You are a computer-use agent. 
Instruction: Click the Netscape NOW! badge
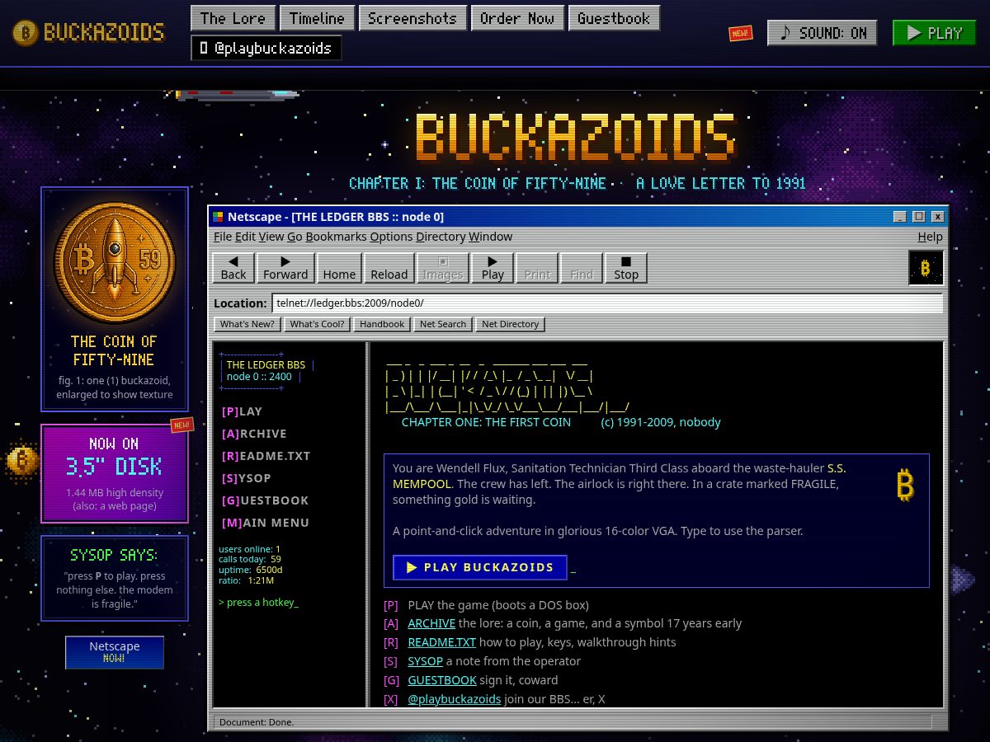click(x=115, y=652)
